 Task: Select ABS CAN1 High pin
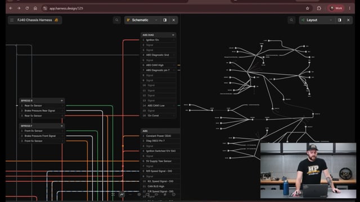[x=159, y=65]
